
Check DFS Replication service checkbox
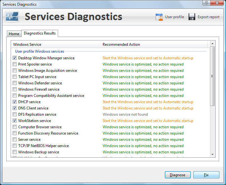point(14,114)
